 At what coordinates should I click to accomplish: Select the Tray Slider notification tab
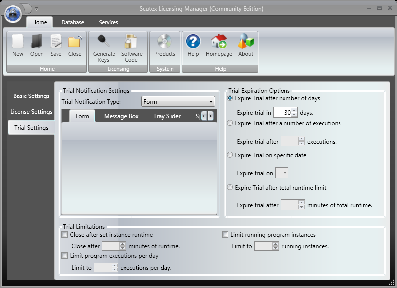[x=167, y=116]
